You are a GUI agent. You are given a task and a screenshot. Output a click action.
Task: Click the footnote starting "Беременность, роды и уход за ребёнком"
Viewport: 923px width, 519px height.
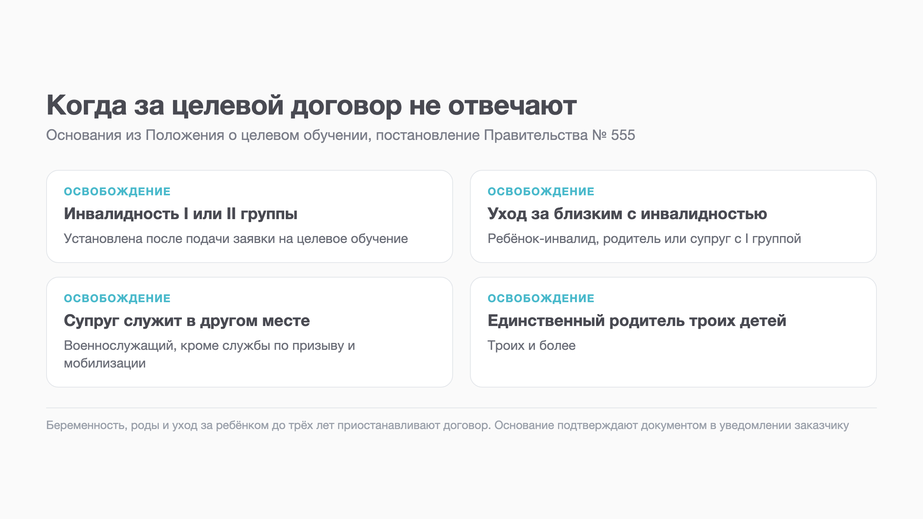pos(448,425)
